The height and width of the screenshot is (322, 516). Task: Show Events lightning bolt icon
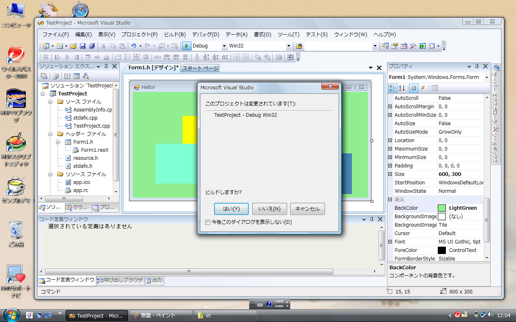pyautogui.click(x=422, y=88)
